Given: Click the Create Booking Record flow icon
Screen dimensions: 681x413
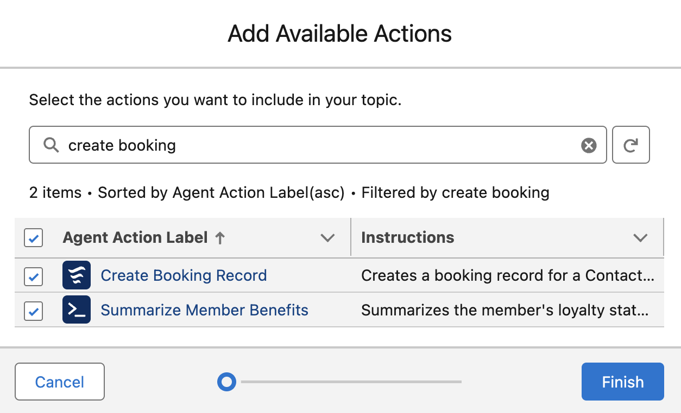Looking at the screenshot, I should coord(77,275).
